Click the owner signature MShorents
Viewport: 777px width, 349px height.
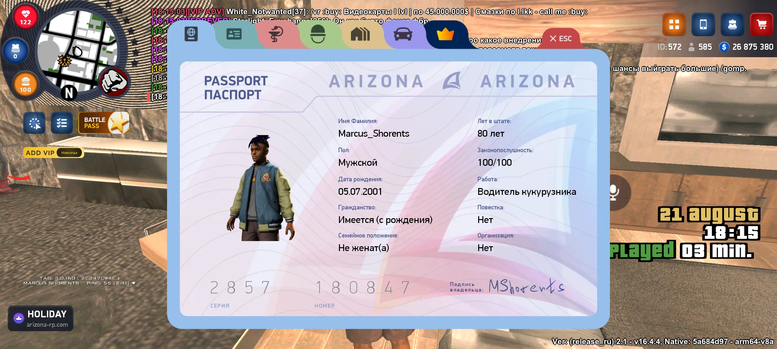[x=527, y=286]
